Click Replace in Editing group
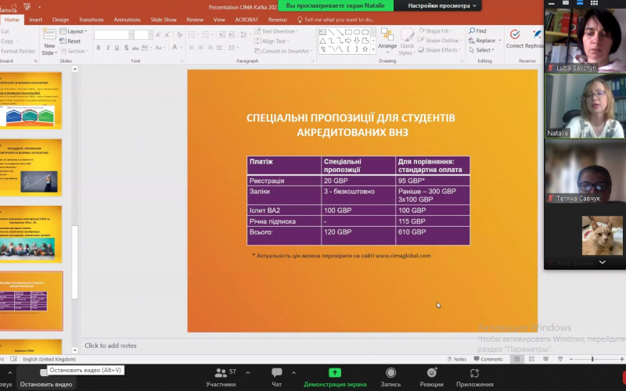 [x=484, y=41]
